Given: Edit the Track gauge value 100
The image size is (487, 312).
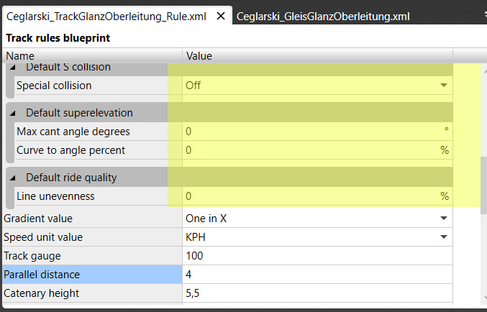Looking at the screenshot, I should 317,255.
